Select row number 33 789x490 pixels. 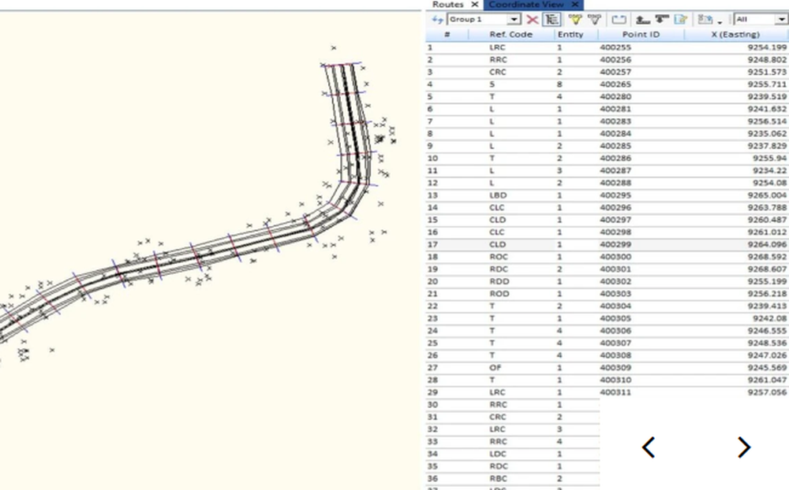pyautogui.click(x=432, y=441)
